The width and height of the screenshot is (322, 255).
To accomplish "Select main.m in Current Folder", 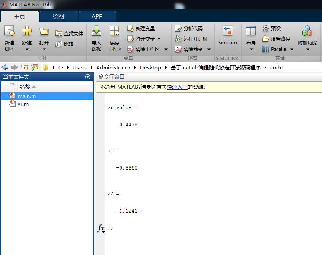I will [x=47, y=96].
